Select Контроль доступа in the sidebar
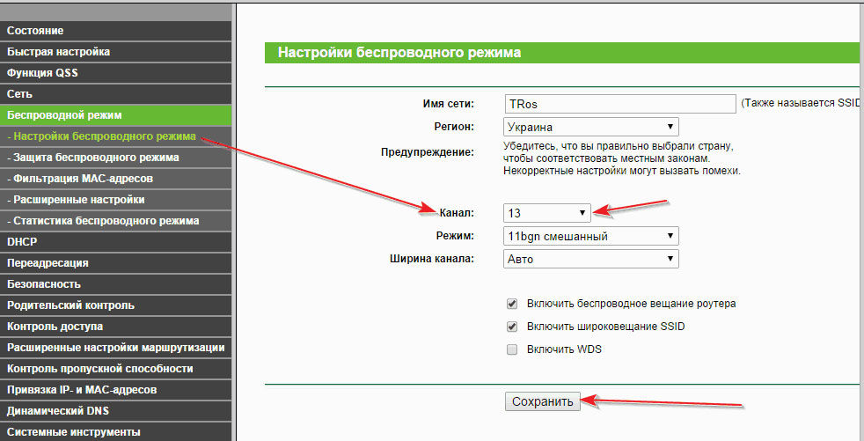 click(116, 327)
